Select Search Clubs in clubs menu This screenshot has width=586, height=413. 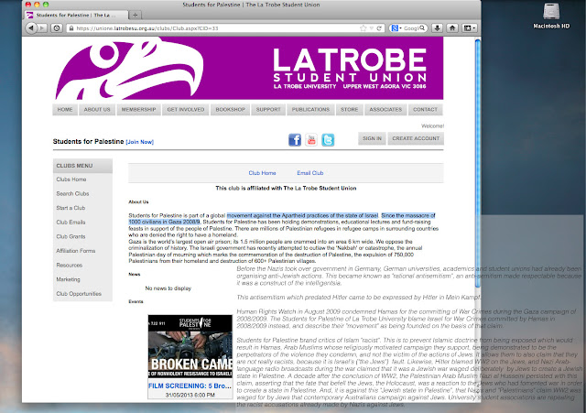tap(73, 193)
